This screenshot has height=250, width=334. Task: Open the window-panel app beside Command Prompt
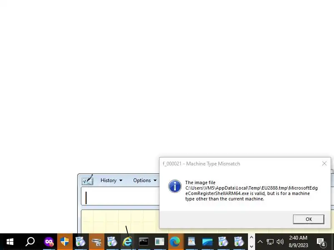pos(159,242)
